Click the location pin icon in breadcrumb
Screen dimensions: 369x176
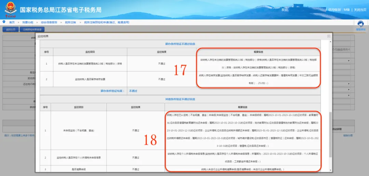coord(4,22)
